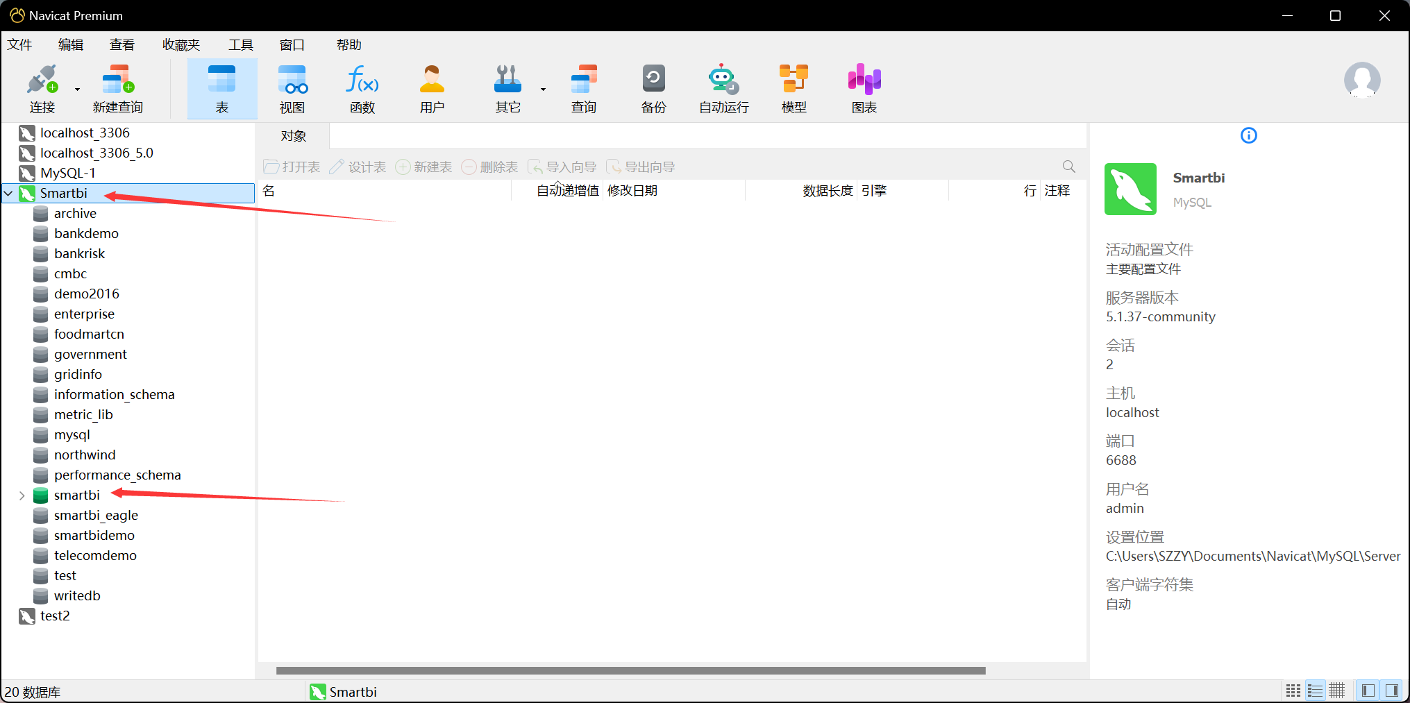Click the search magnifier in the object toolbar
Viewport: 1410px width, 703px height.
[x=1069, y=167]
